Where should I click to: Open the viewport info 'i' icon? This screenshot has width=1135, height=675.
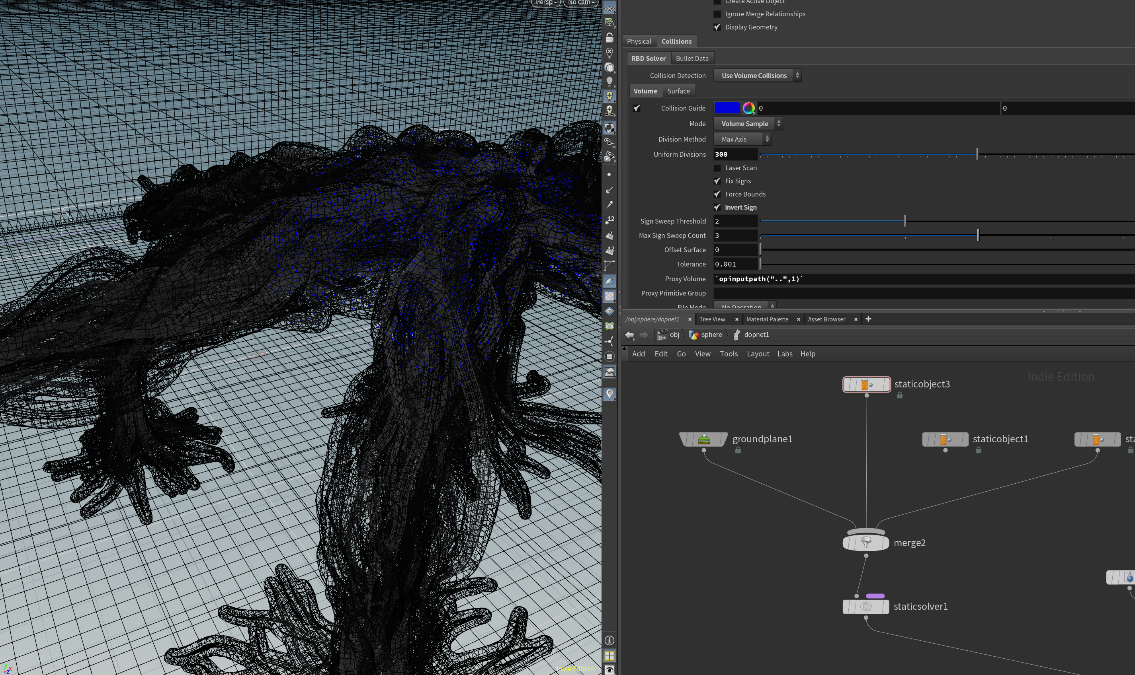609,640
